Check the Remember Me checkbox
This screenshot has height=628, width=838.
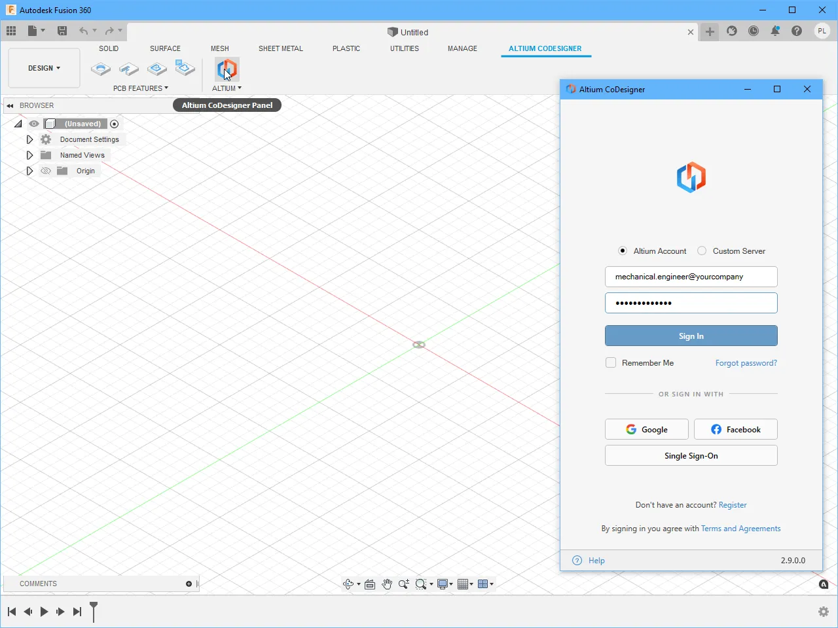tap(611, 362)
